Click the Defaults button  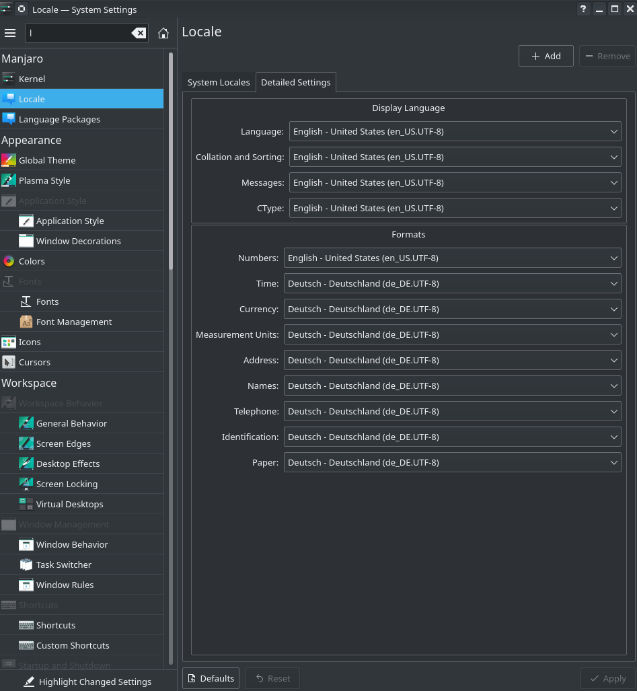click(211, 678)
